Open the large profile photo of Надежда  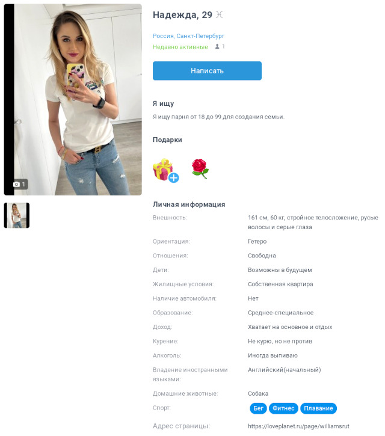click(73, 100)
